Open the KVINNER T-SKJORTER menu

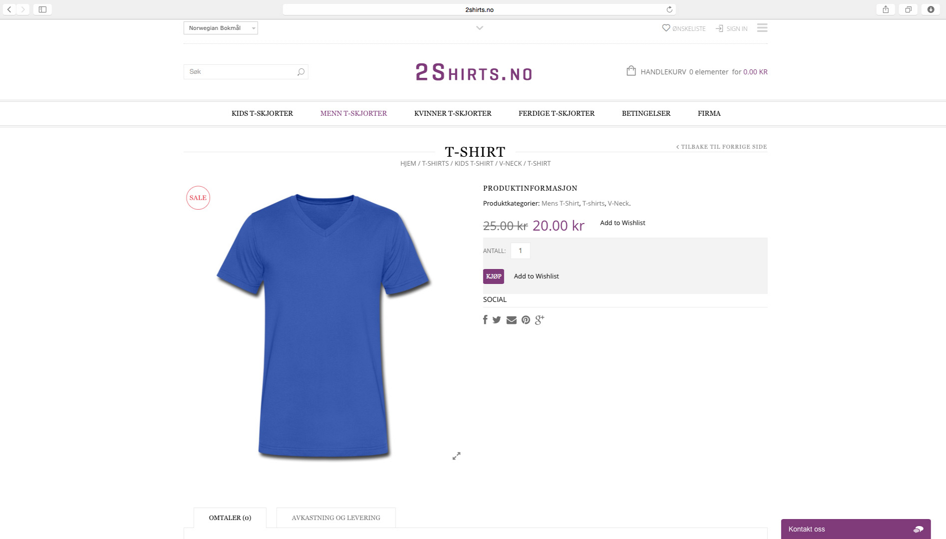453,113
